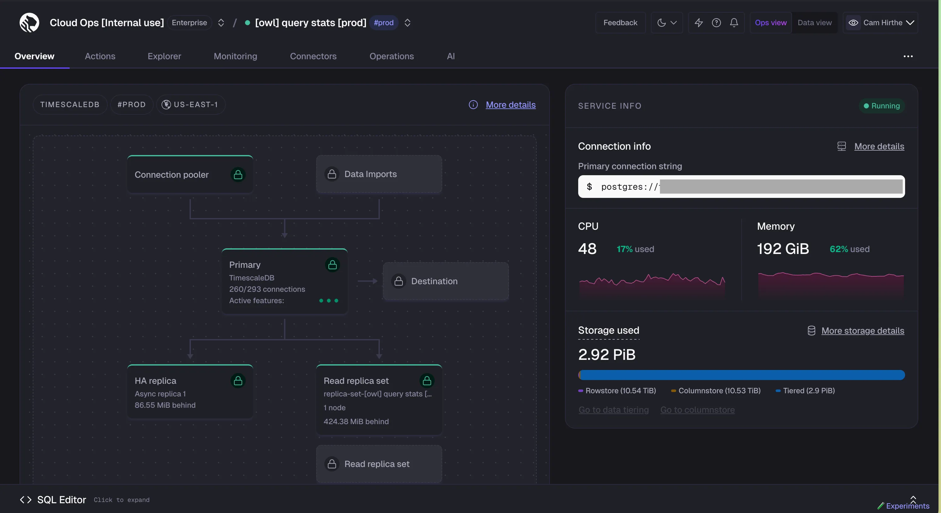Open the AI tab
The image size is (941, 513).
(x=450, y=56)
